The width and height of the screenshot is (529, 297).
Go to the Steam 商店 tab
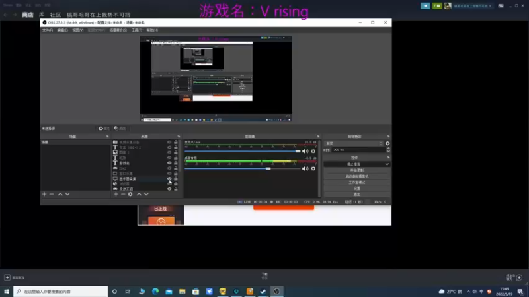coord(28,15)
